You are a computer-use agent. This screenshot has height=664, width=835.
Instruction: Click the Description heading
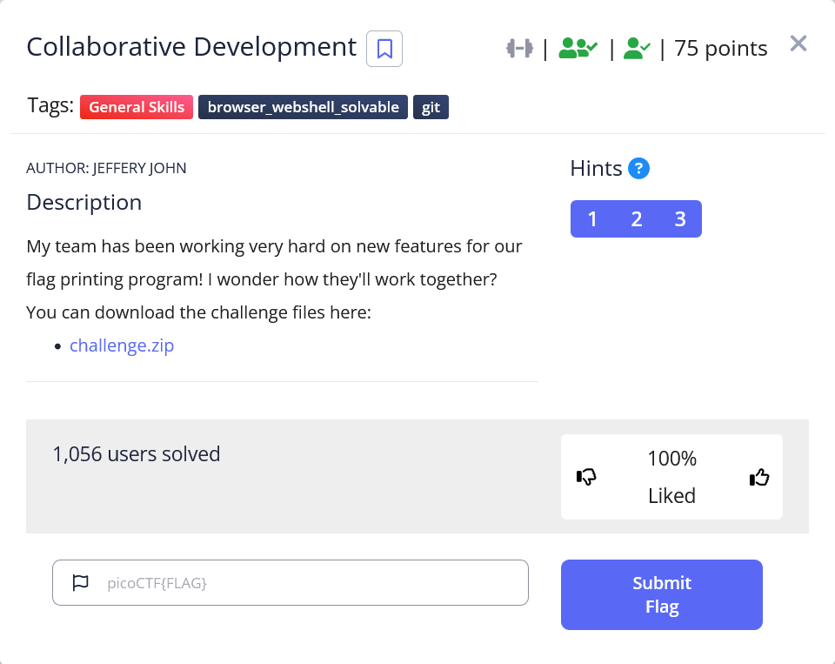[84, 203]
